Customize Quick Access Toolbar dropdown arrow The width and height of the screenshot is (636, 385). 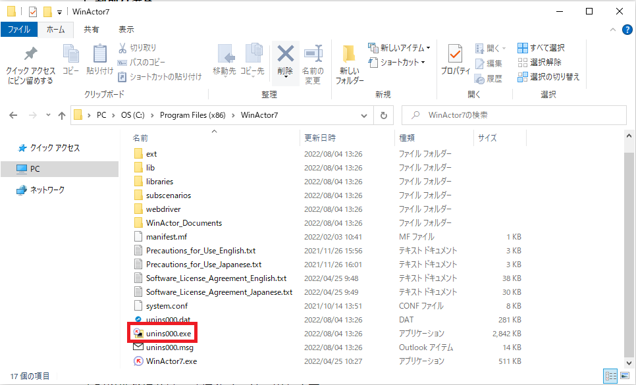click(x=60, y=12)
